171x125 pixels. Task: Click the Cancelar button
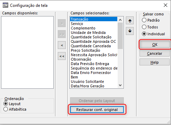click(x=155, y=53)
